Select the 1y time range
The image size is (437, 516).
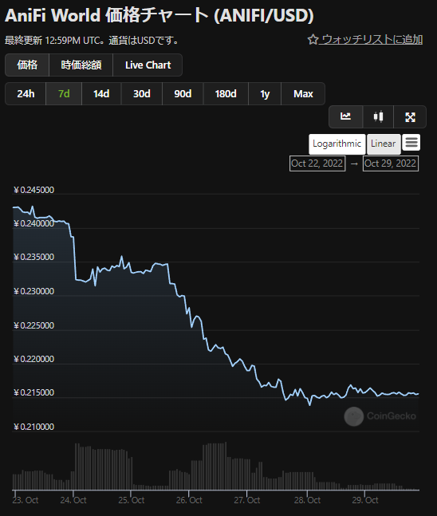point(265,94)
